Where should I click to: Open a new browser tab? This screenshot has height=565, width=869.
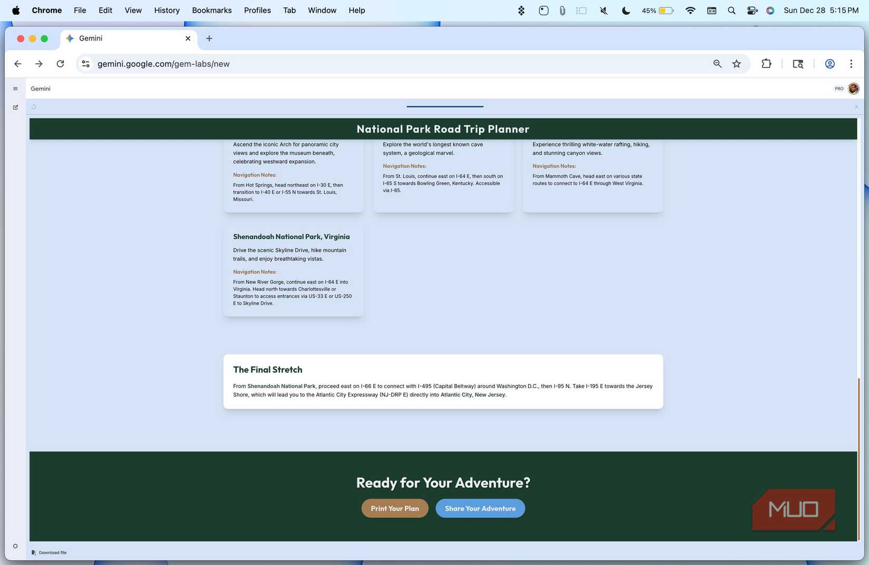click(209, 38)
